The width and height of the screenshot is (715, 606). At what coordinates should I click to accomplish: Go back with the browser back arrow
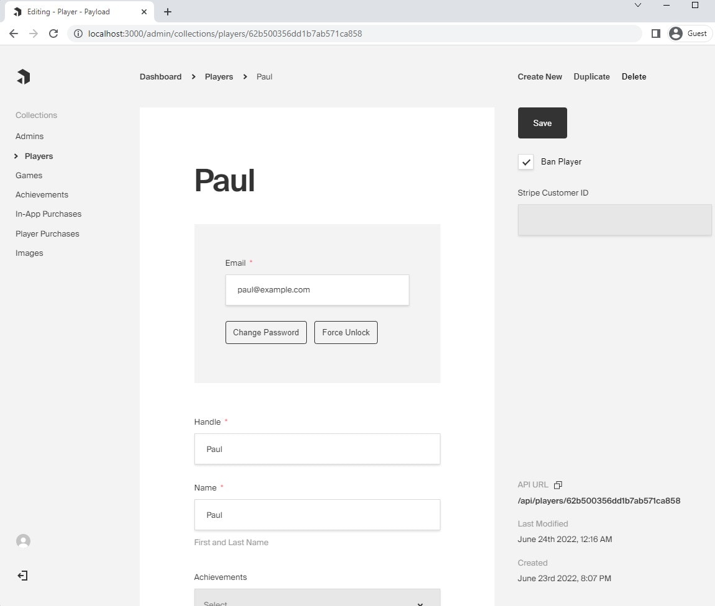[14, 34]
